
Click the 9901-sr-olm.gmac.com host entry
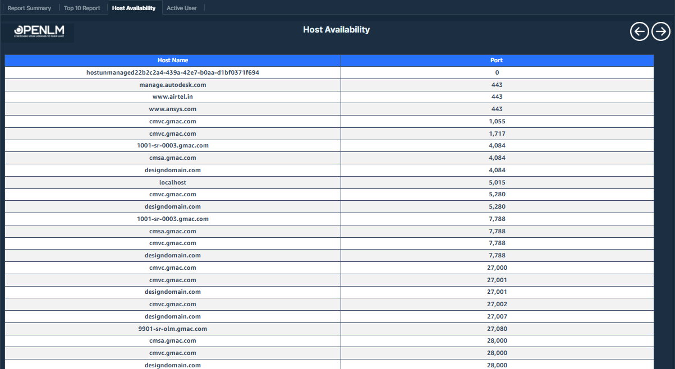172,328
